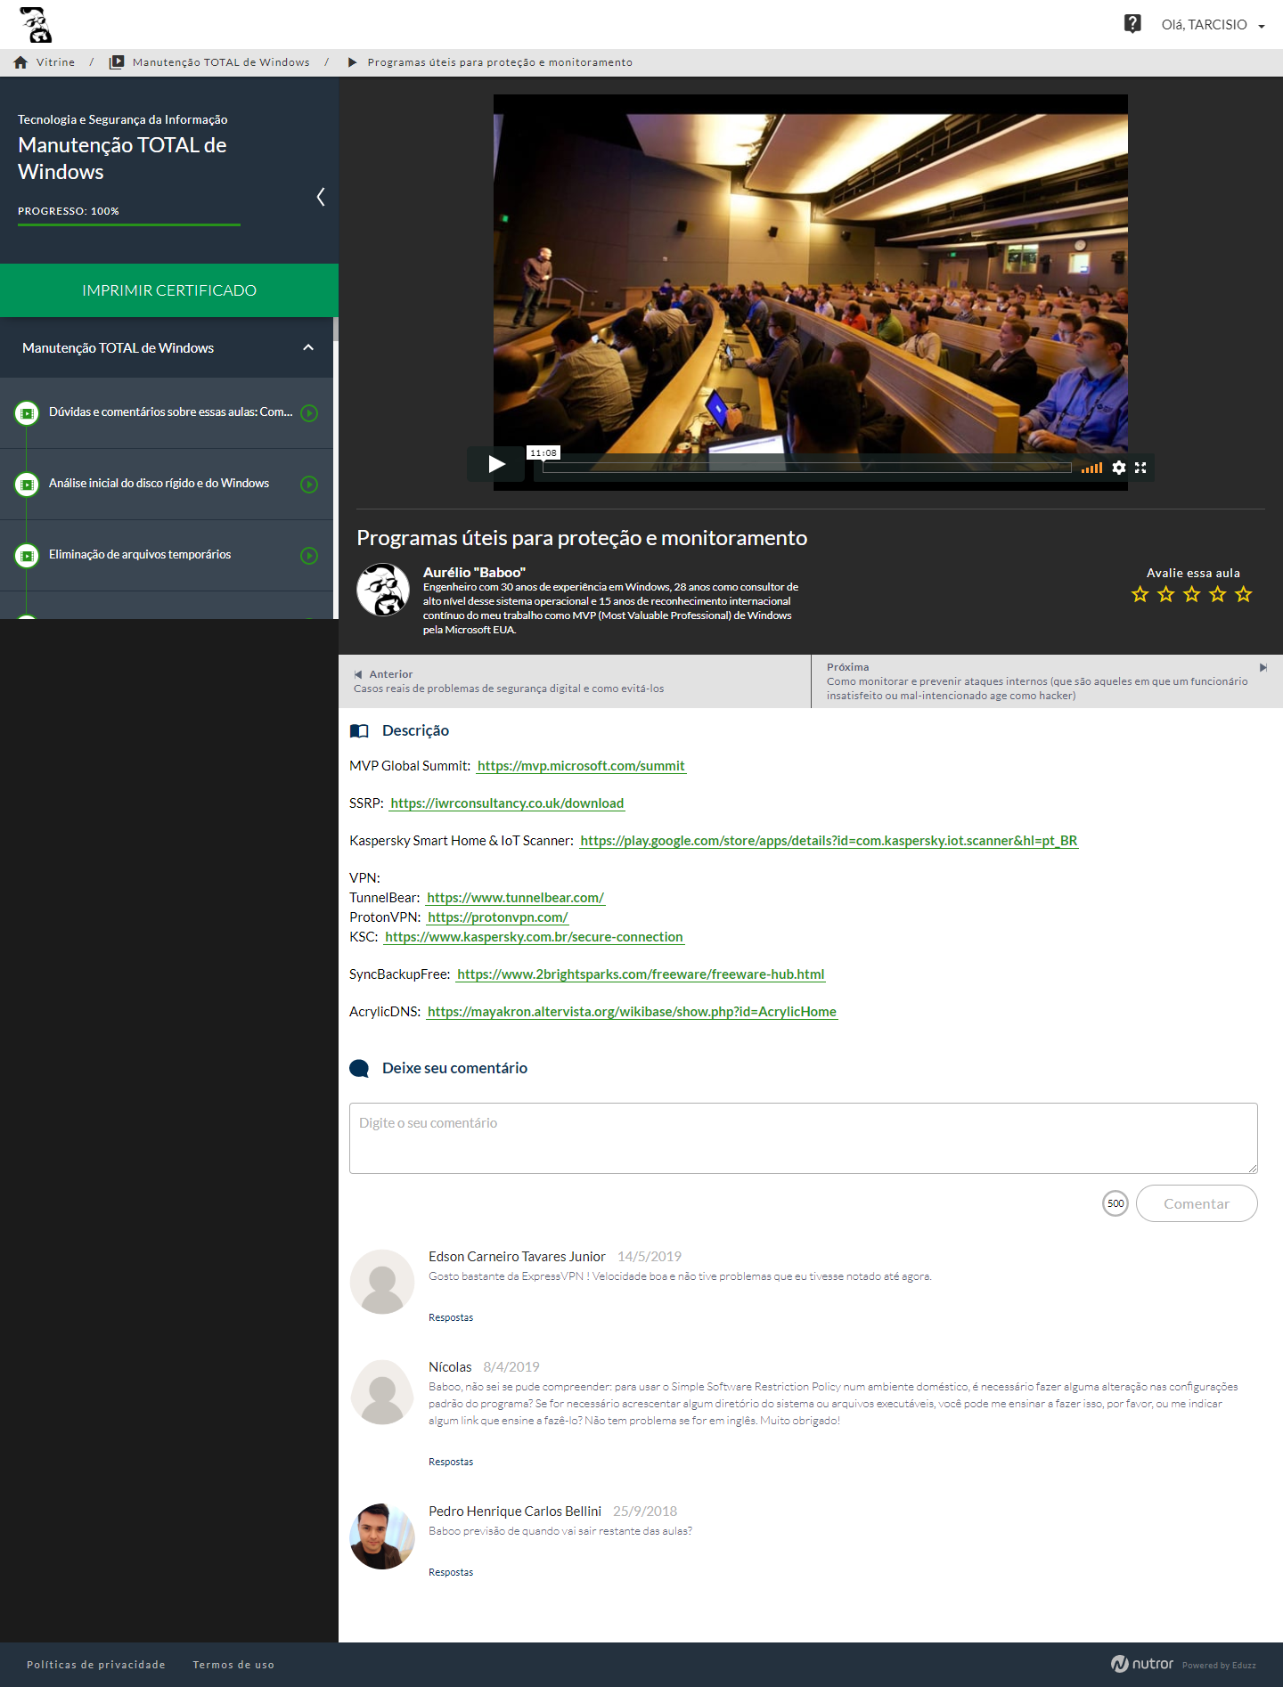Open the TunnelBear website link

coord(515,898)
